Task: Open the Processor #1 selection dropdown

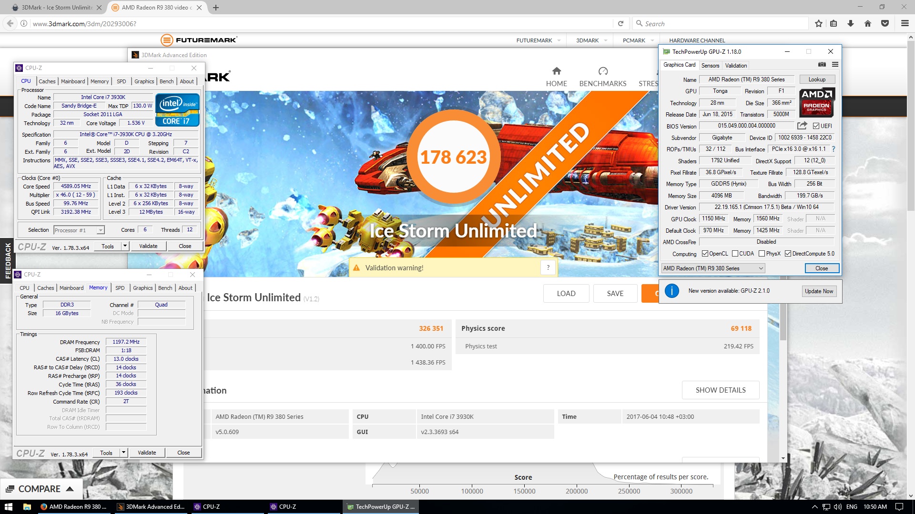Action: 79,230
